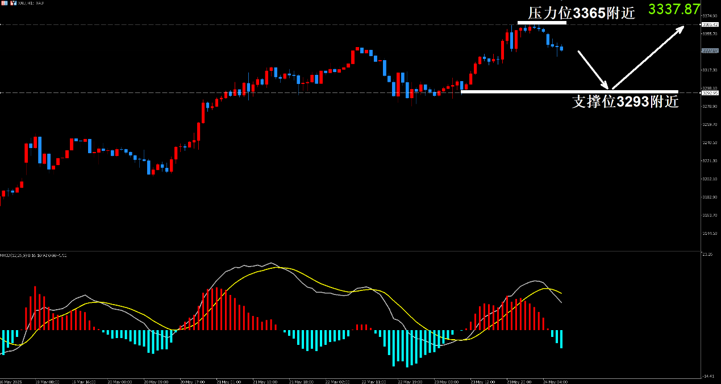The height and width of the screenshot is (384, 721).
Task: Click the 3317.30 price axis value
Action: [x=710, y=70]
